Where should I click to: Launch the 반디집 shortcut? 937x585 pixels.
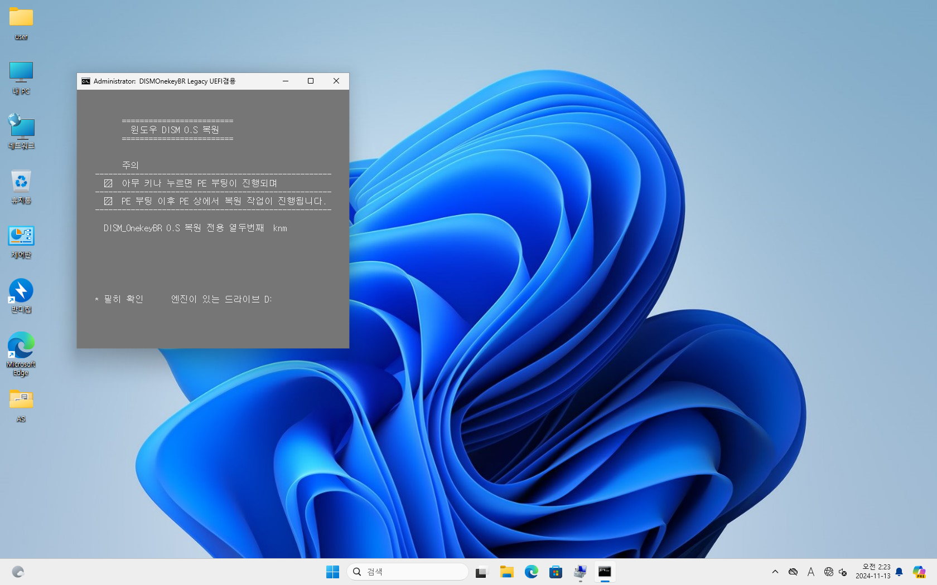(21, 296)
